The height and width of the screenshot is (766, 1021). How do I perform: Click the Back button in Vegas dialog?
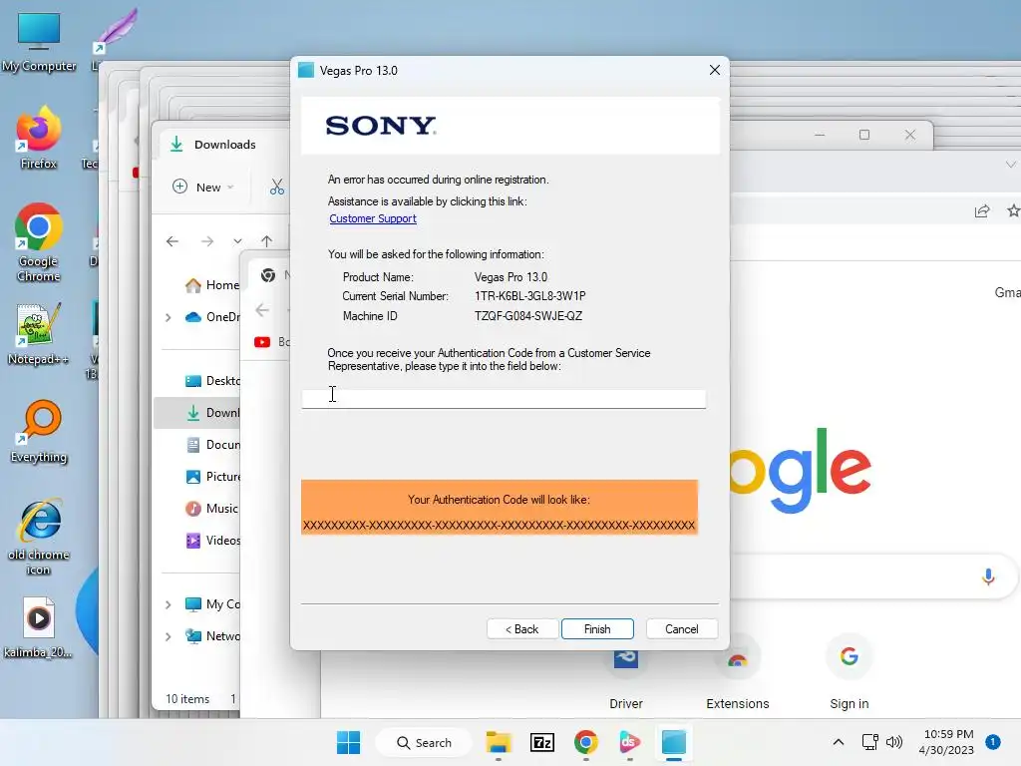coord(522,629)
